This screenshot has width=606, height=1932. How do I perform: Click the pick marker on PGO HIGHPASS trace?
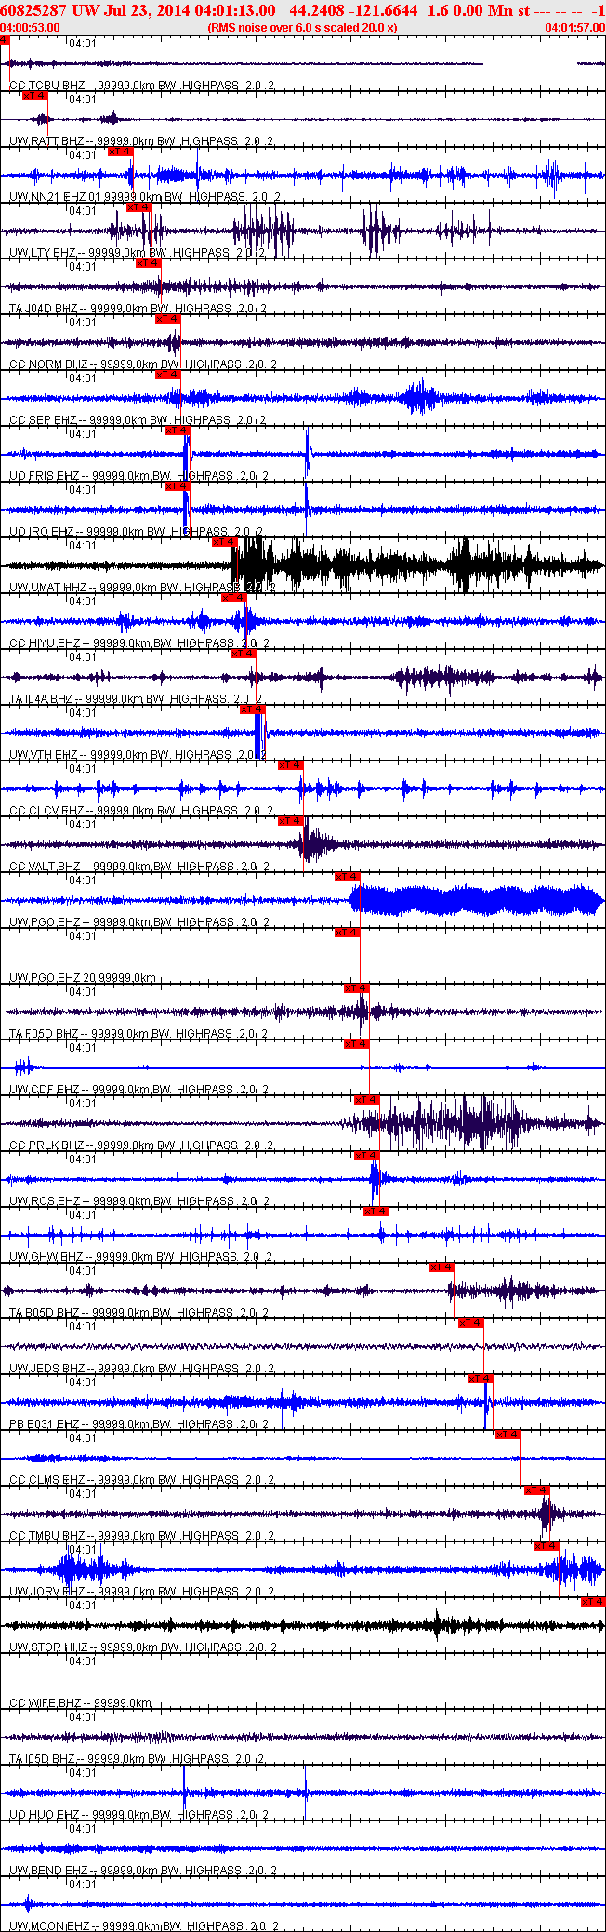point(347,877)
